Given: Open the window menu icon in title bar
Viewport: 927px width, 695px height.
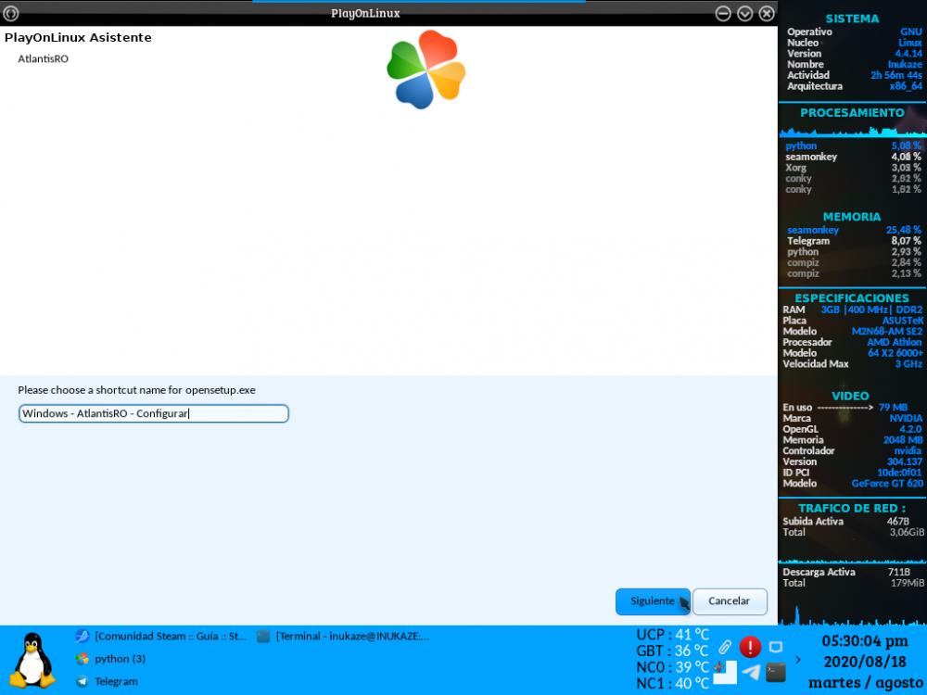Looking at the screenshot, I should click(x=11, y=13).
